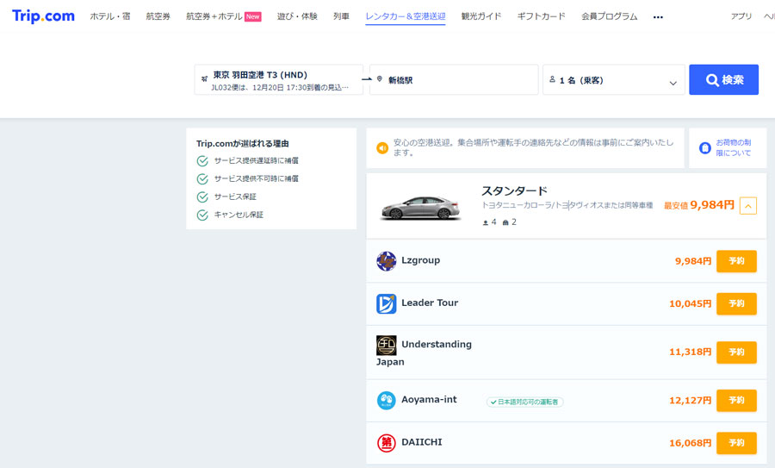Book Leader Tour with its 予約 button
The height and width of the screenshot is (468, 775).
pos(736,303)
